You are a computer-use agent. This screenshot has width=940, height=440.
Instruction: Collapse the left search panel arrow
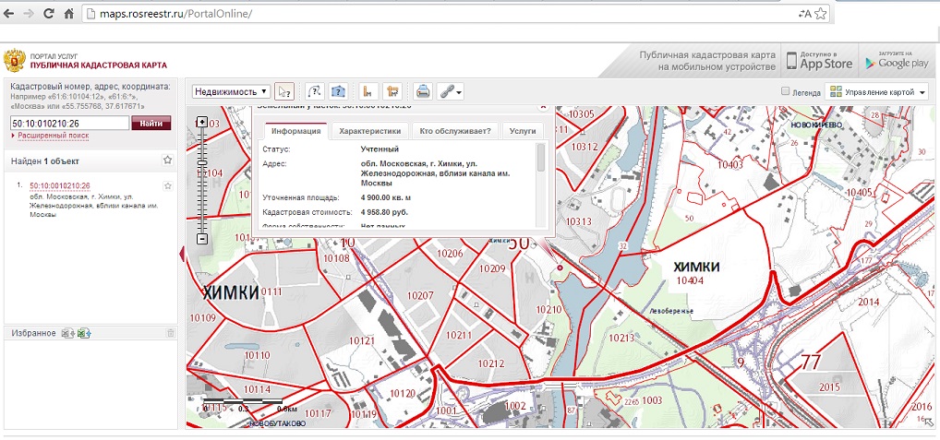pyautogui.click(x=182, y=255)
